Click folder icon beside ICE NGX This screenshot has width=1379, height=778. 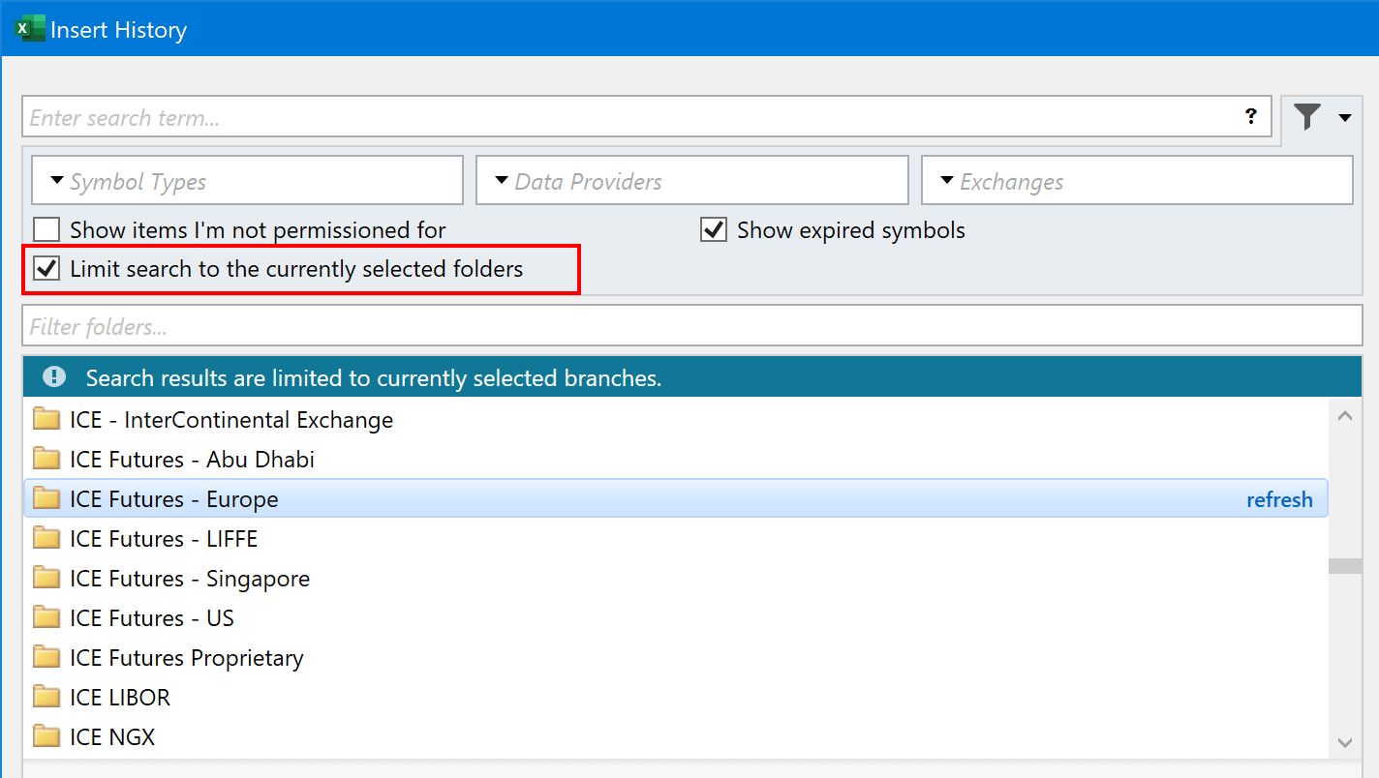(46, 736)
